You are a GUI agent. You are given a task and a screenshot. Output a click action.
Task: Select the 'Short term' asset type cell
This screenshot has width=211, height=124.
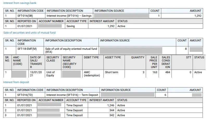(111, 72)
